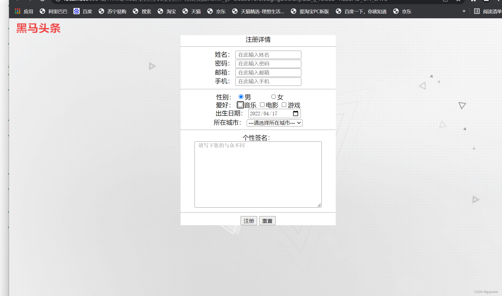Click the 重置 reset button

pos(267,221)
